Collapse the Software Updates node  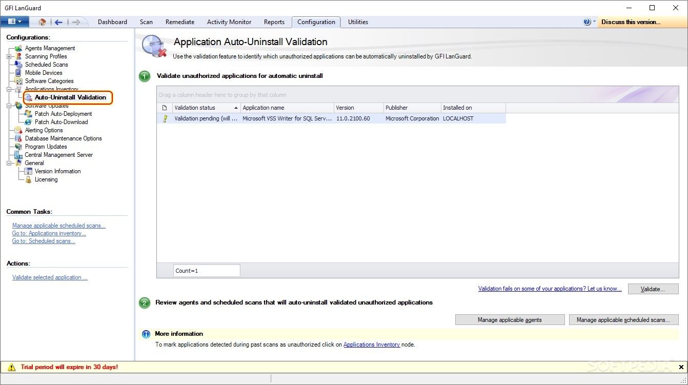(x=9, y=106)
